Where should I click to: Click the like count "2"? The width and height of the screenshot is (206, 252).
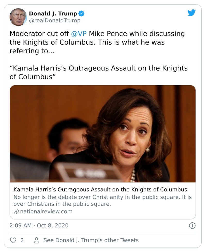click(x=22, y=240)
